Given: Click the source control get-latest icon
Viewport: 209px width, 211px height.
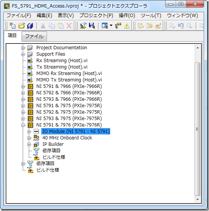Looking at the screenshot, I should [190, 26].
